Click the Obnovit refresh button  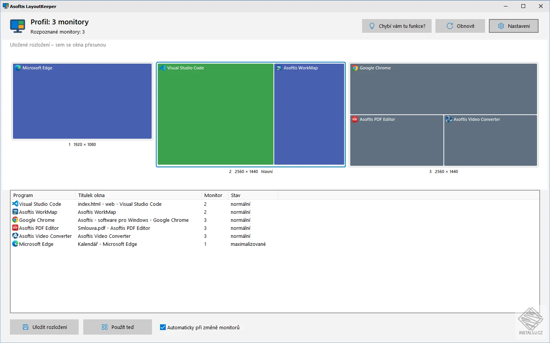(460, 26)
